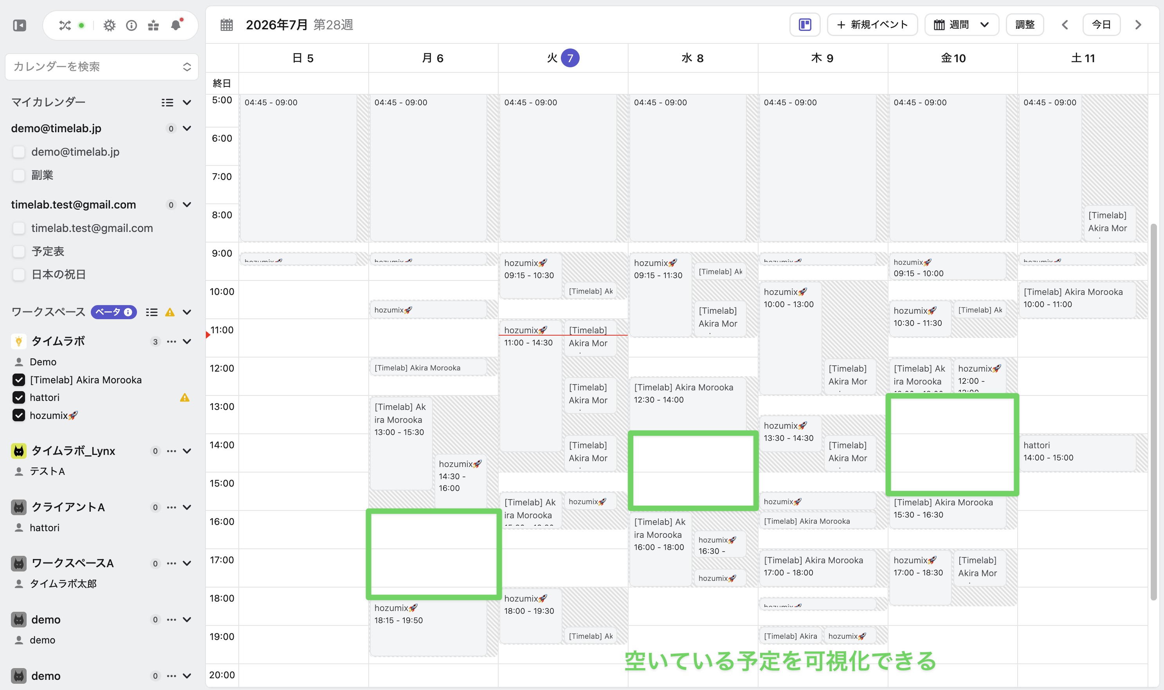Click the yellow タイムラボ_Lynx workspace icon
This screenshot has height=690, width=1164.
click(19, 451)
